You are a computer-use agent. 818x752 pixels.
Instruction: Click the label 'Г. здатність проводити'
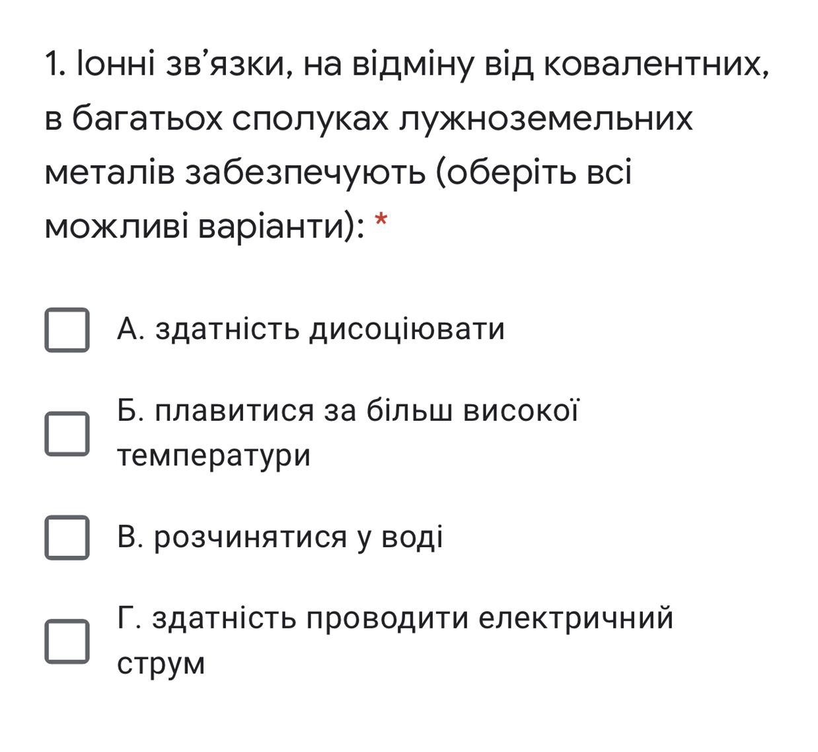[293, 619]
